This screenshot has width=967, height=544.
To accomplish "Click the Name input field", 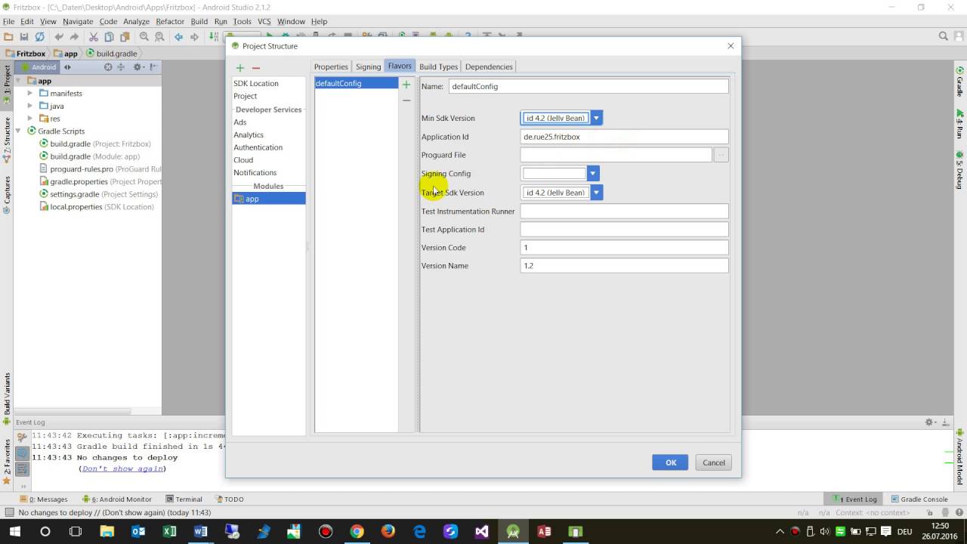I will [x=589, y=86].
